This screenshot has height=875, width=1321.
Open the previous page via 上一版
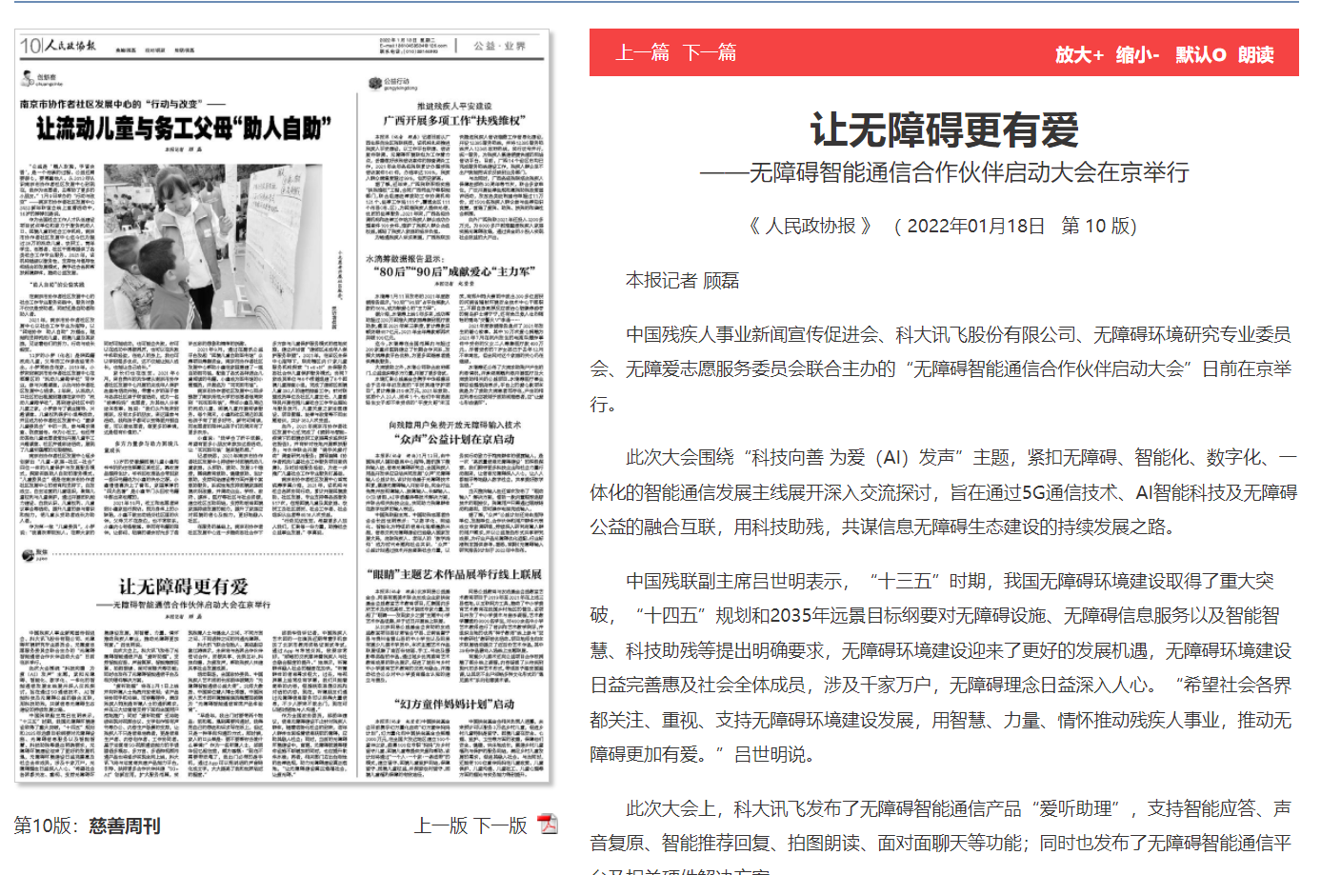441,825
